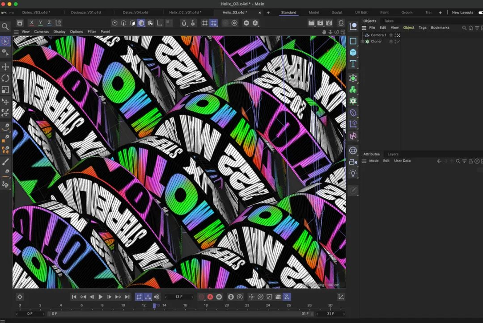Viewport: 483px width, 323px height.
Task: Open the Floor globe environment icon
Action: (x=353, y=151)
